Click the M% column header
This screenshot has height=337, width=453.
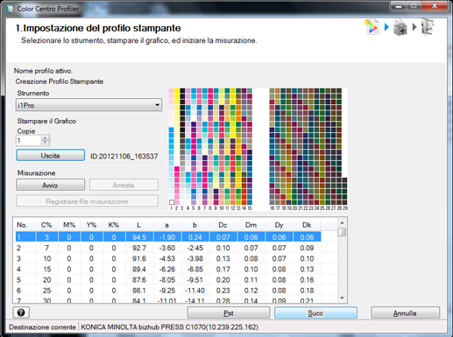pos(69,225)
